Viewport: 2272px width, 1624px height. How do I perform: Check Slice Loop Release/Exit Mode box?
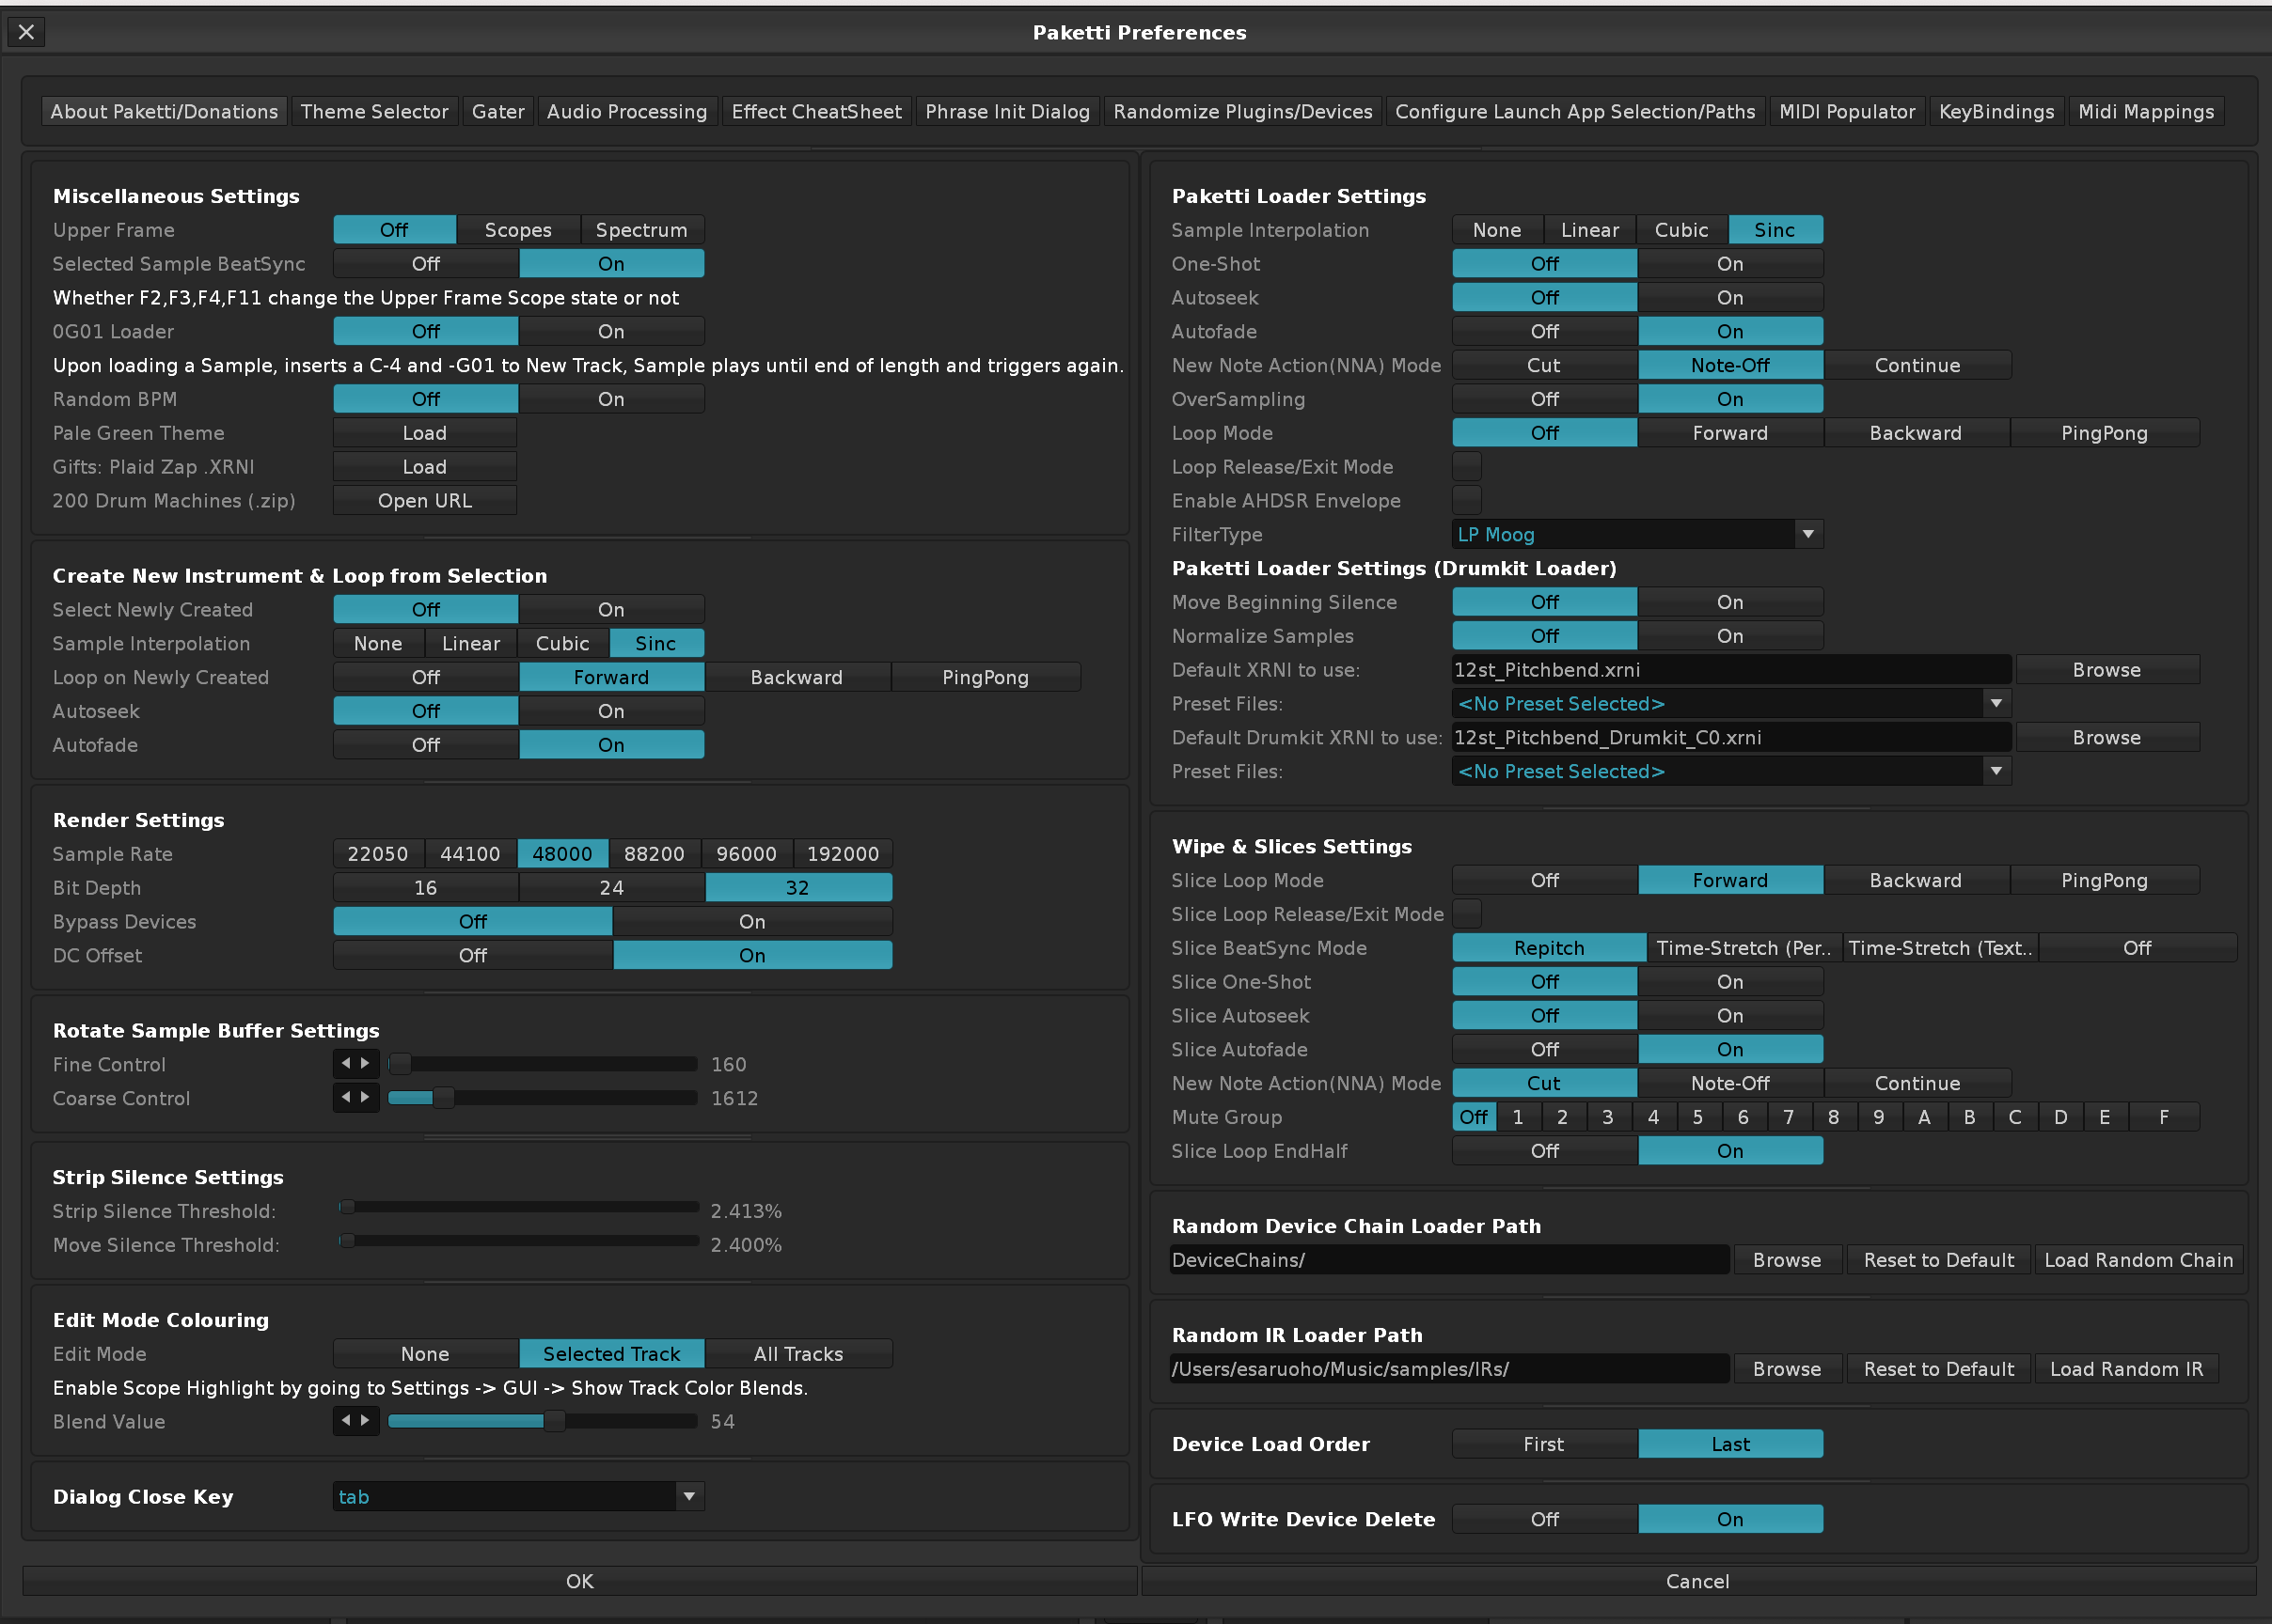[1466, 913]
